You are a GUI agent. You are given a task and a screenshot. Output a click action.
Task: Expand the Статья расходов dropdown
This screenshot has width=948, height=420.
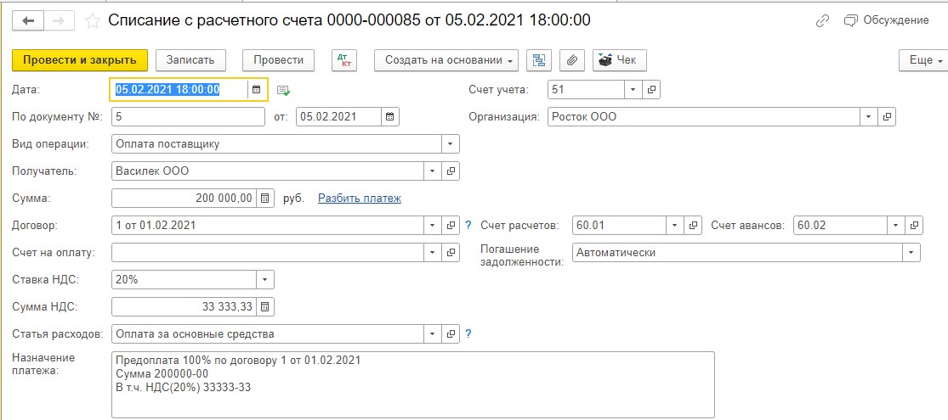tap(432, 333)
